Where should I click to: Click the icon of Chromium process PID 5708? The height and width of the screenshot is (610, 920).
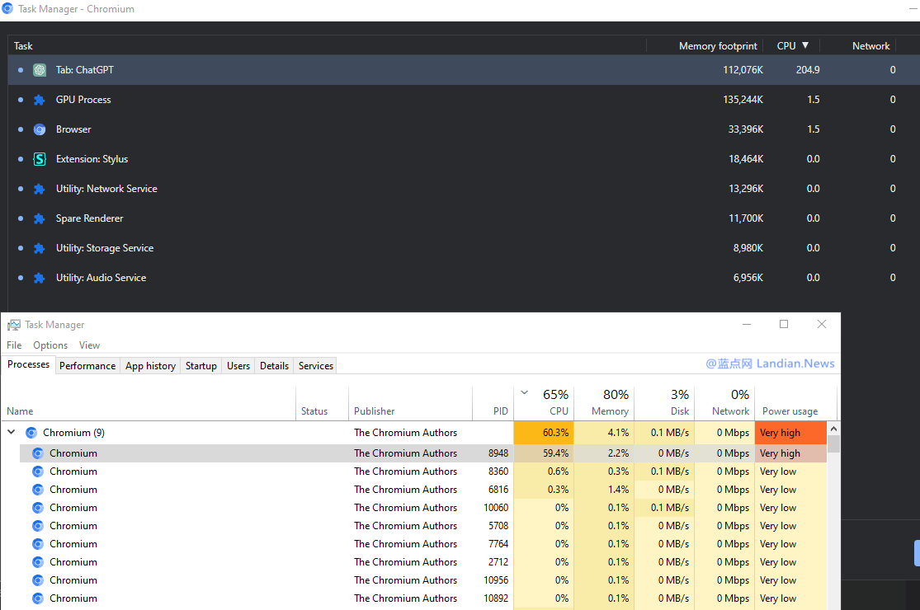(38, 526)
